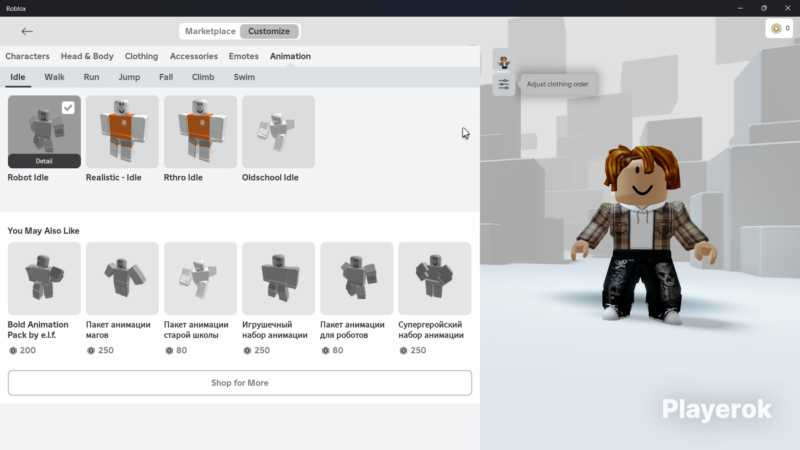The width and height of the screenshot is (800, 450).
Task: Open Detail for Robot Idle
Action: 44,161
